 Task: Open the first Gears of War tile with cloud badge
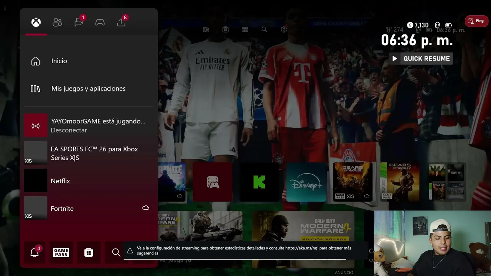pyautogui.click(x=353, y=182)
